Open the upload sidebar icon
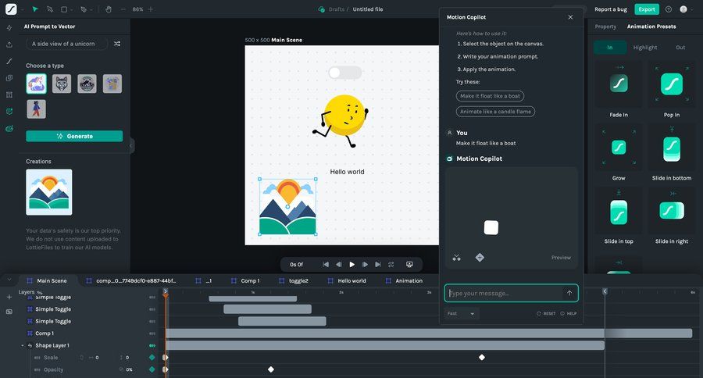Screen dimensions: 703x378 (9, 45)
